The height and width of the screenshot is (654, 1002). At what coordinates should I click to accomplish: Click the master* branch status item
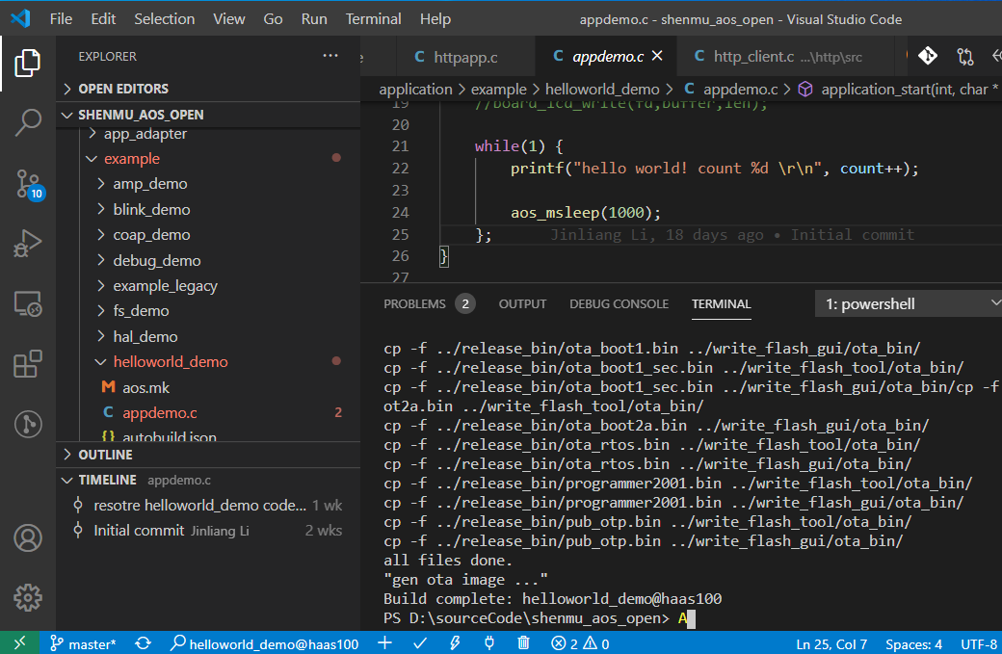point(83,643)
